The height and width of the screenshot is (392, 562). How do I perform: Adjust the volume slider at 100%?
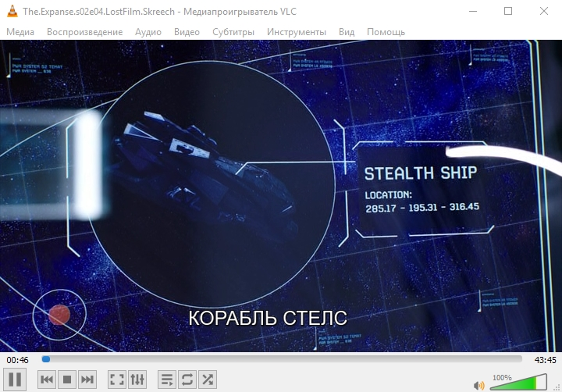(518, 382)
